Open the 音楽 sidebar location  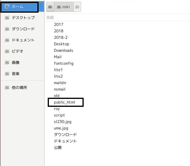pyautogui.click(x=22, y=74)
